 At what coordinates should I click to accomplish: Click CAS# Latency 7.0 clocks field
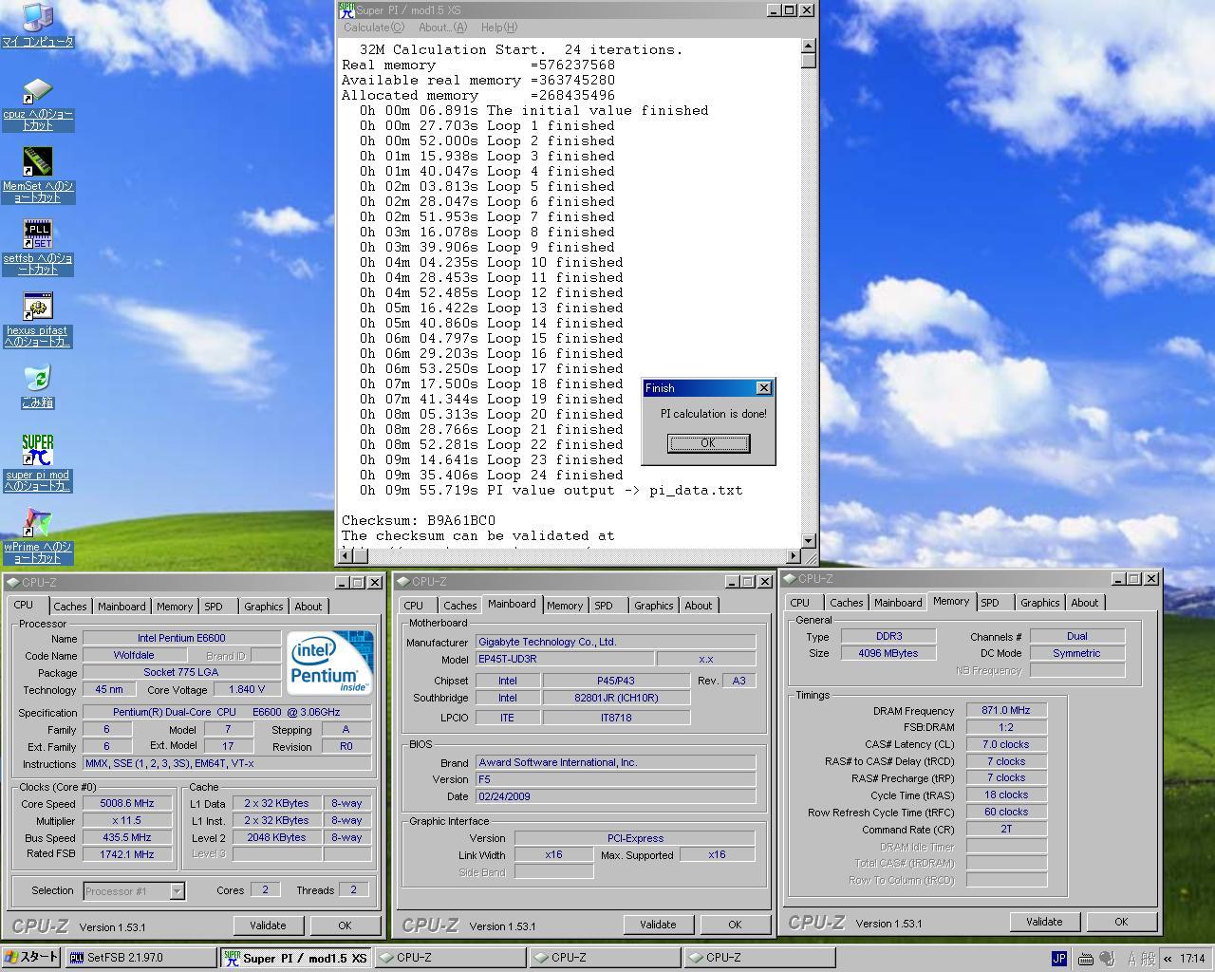(x=1006, y=745)
